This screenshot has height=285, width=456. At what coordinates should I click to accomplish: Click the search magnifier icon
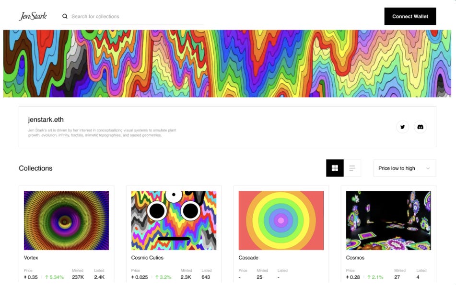65,16
